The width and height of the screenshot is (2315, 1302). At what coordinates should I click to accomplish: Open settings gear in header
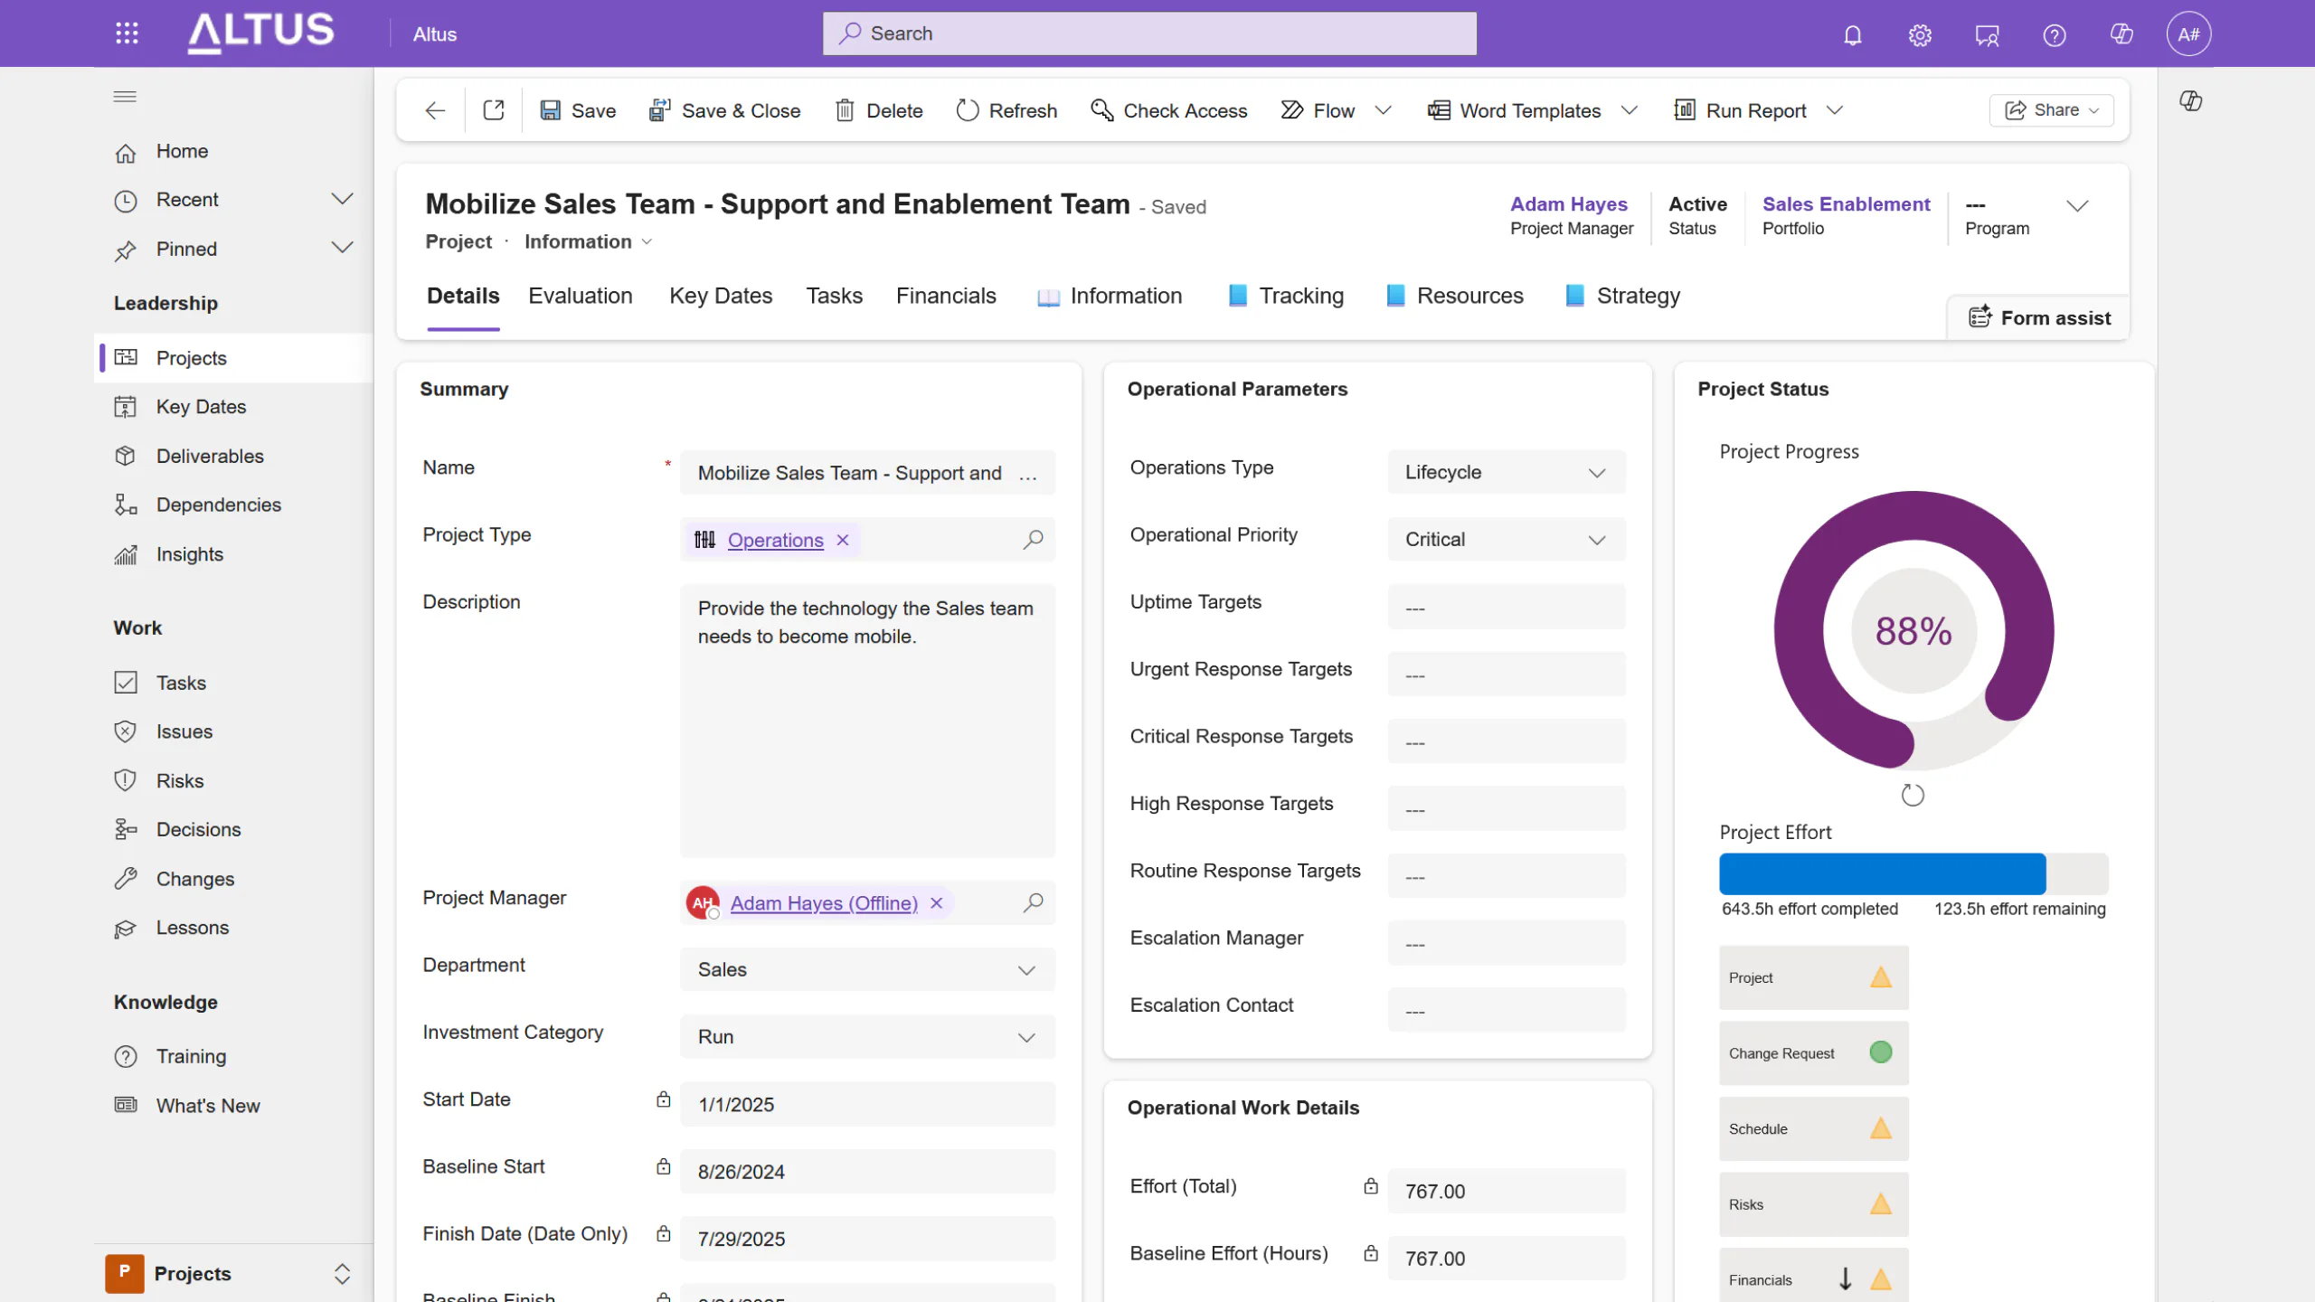1920,34
